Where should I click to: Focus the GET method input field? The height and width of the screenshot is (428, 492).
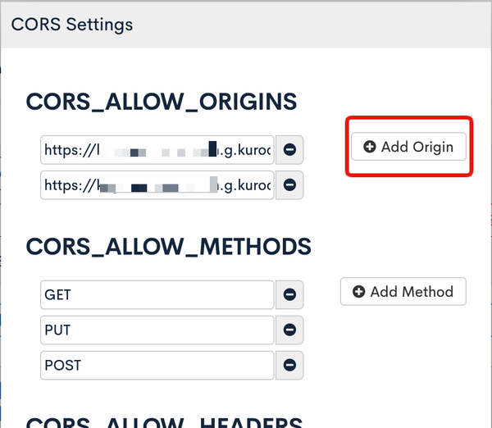coord(157,294)
